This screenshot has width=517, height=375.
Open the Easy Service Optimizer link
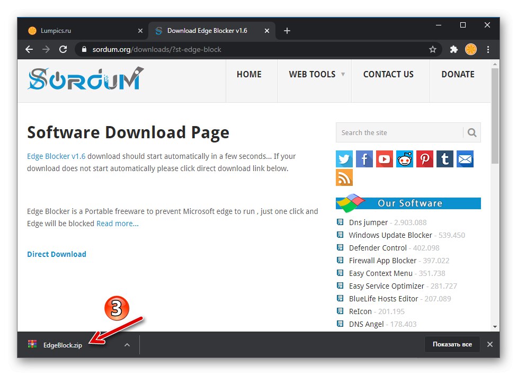387,286
